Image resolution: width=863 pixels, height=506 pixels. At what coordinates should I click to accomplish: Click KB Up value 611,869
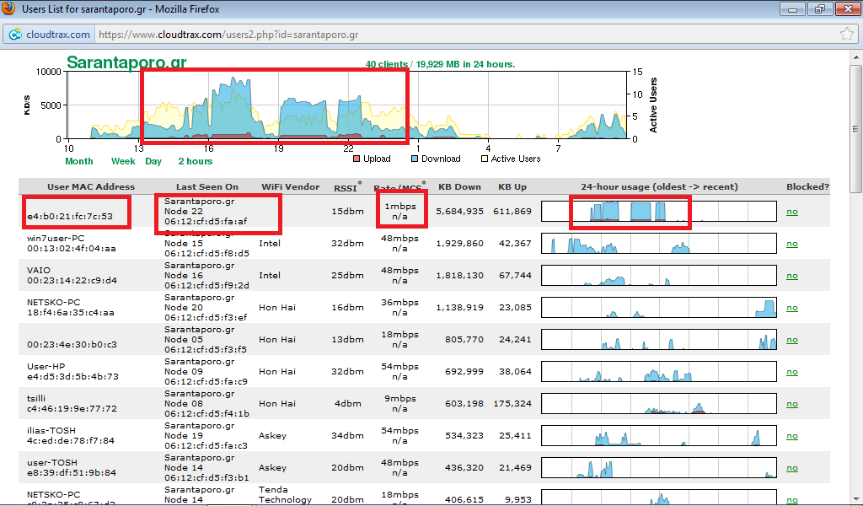[512, 212]
